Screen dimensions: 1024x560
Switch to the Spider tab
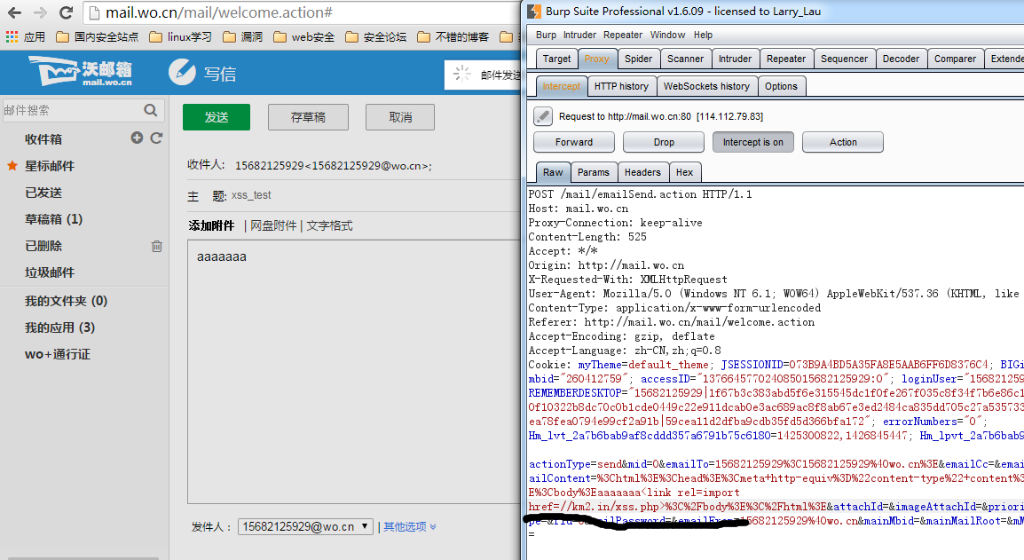(638, 59)
